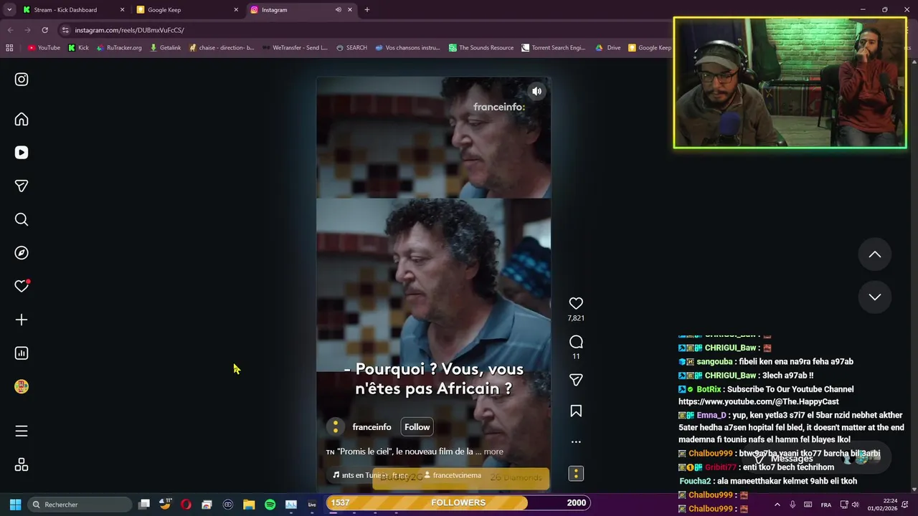The image size is (918, 516).
Task: Open Opera from the taskbar
Action: point(186,505)
